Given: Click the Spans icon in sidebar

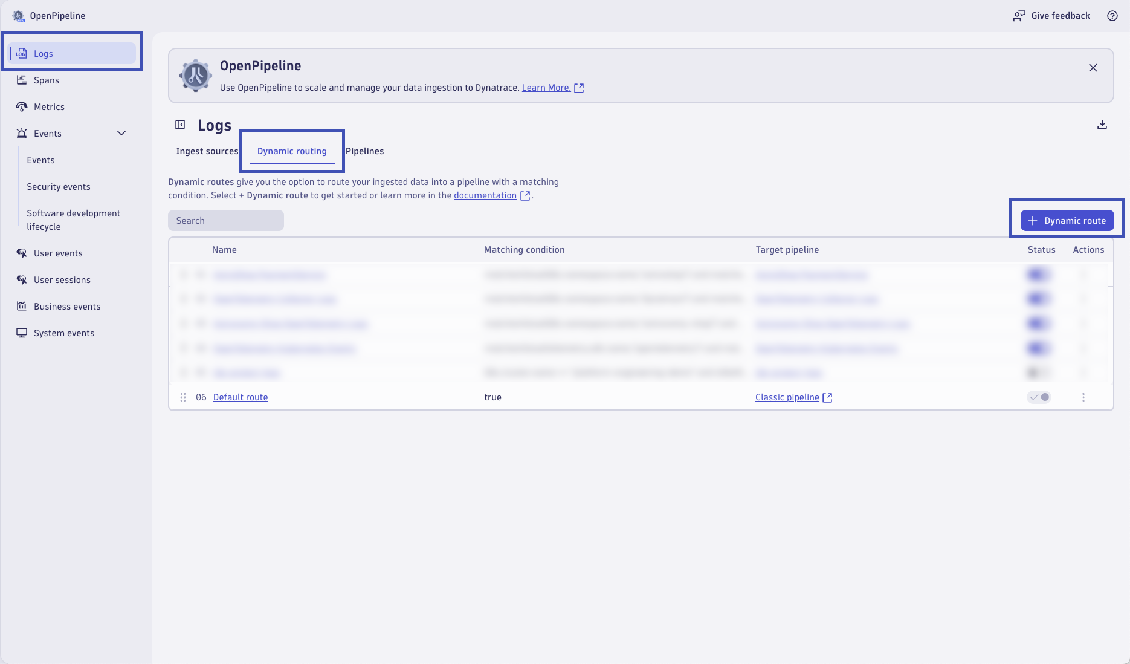Looking at the screenshot, I should [22, 80].
